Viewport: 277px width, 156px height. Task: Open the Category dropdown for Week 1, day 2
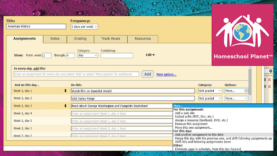coord(210,98)
